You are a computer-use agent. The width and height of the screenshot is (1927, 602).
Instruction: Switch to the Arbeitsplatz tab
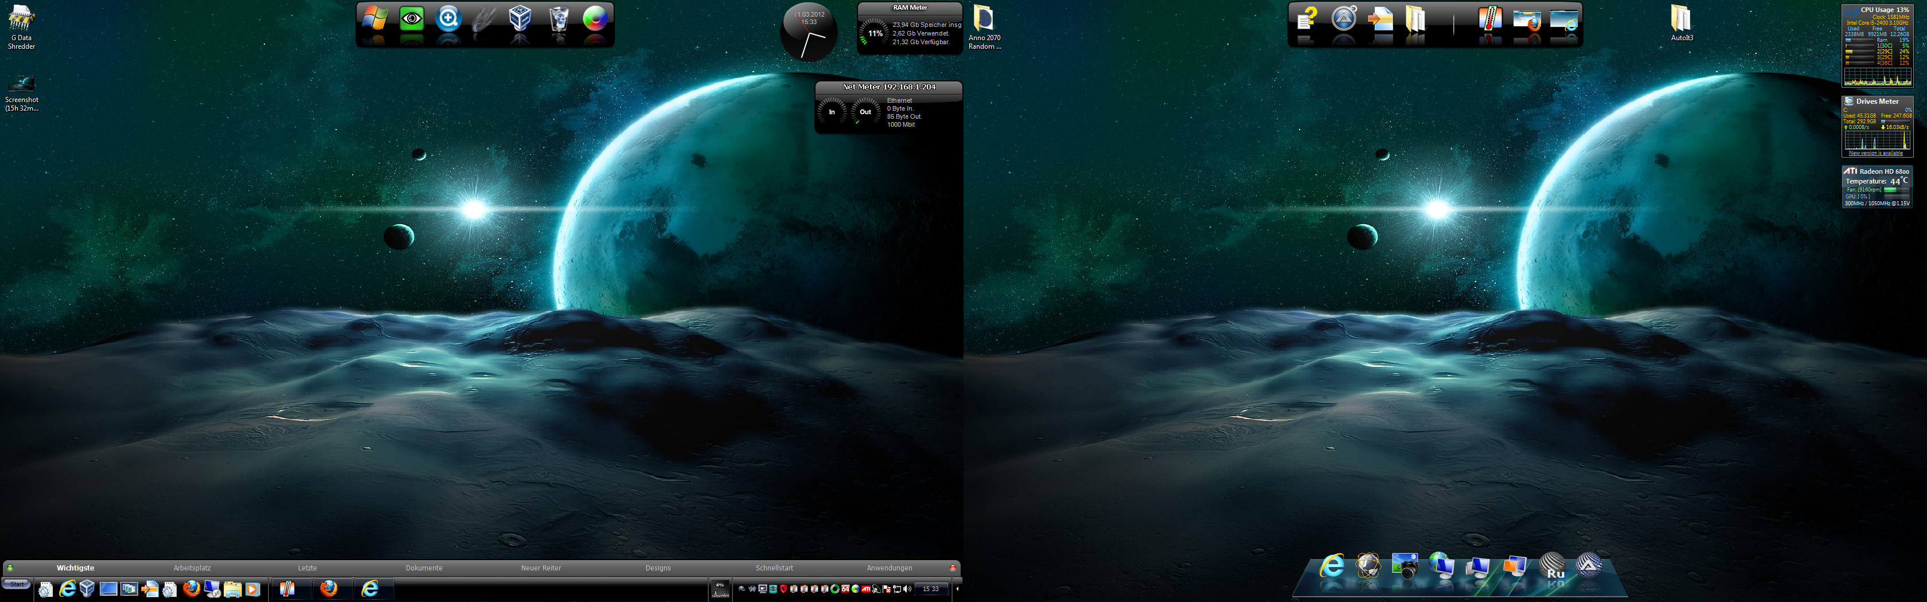click(x=192, y=568)
